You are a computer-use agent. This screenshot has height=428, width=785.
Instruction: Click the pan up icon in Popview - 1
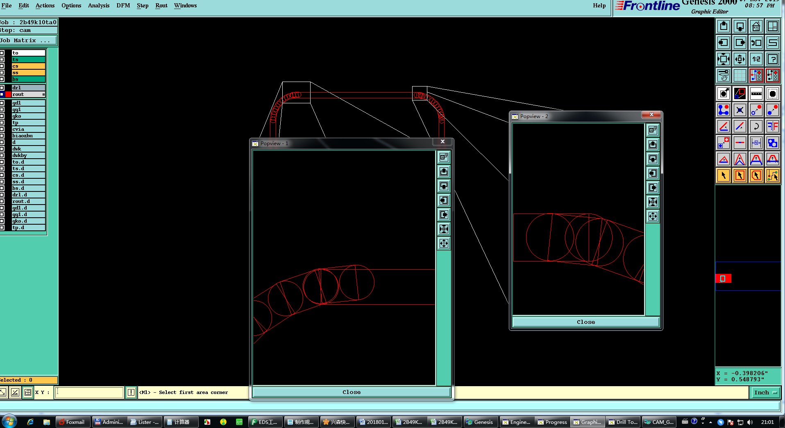tap(444, 172)
